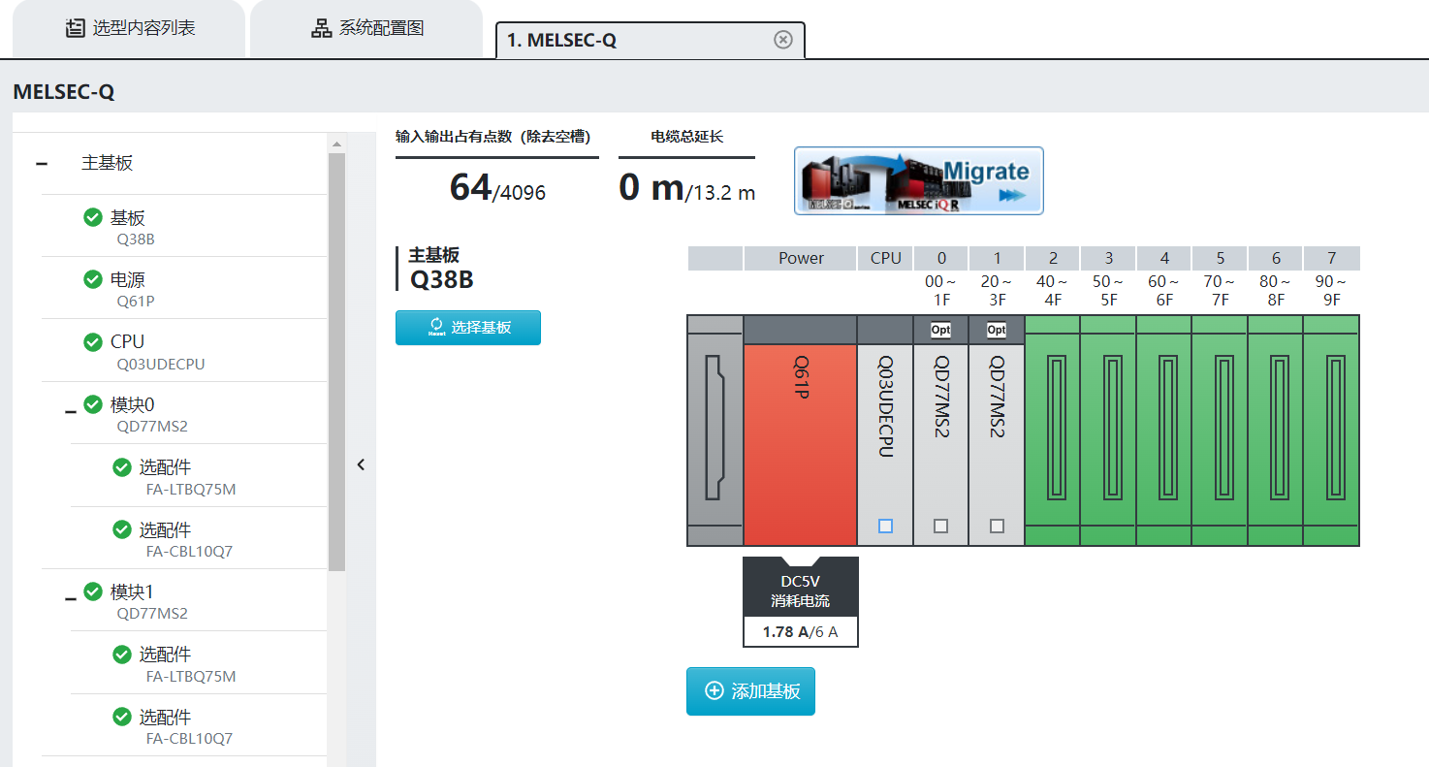Click the Opt badge above slot 0
1429x767 pixels.
[x=940, y=330]
